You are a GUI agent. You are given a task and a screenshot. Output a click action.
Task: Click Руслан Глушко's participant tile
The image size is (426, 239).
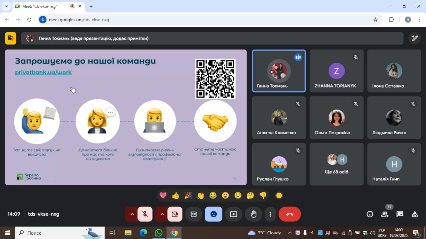click(279, 164)
